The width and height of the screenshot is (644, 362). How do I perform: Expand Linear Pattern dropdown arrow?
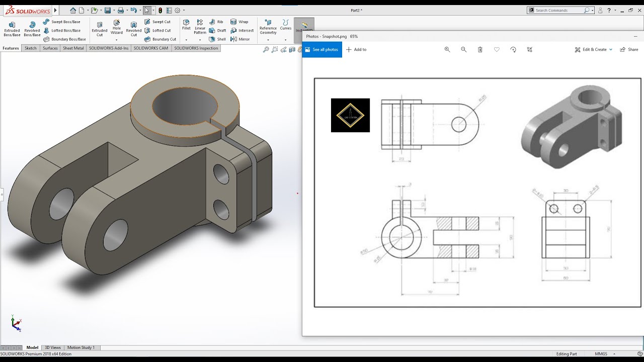point(200,40)
